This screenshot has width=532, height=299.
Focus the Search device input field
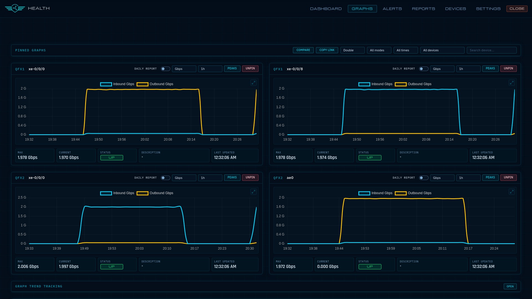(492, 50)
